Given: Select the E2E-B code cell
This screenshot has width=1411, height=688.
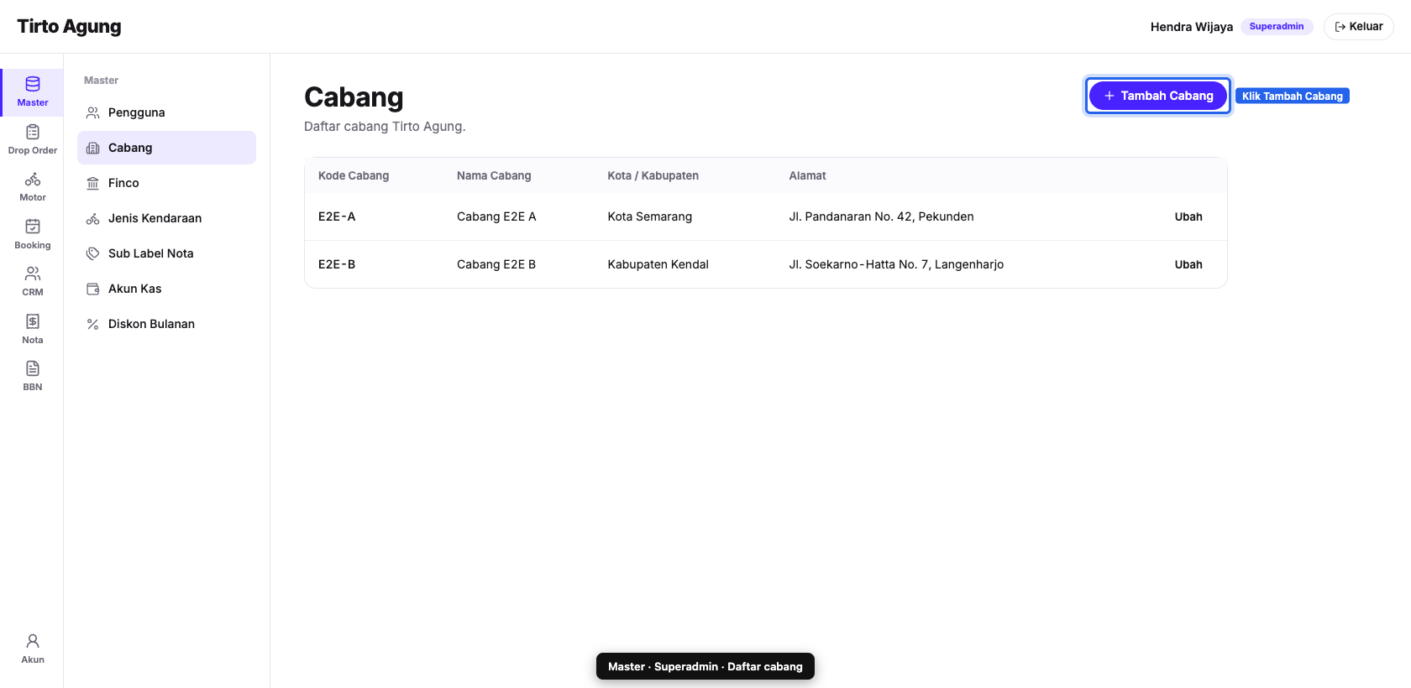Looking at the screenshot, I should [x=337, y=264].
